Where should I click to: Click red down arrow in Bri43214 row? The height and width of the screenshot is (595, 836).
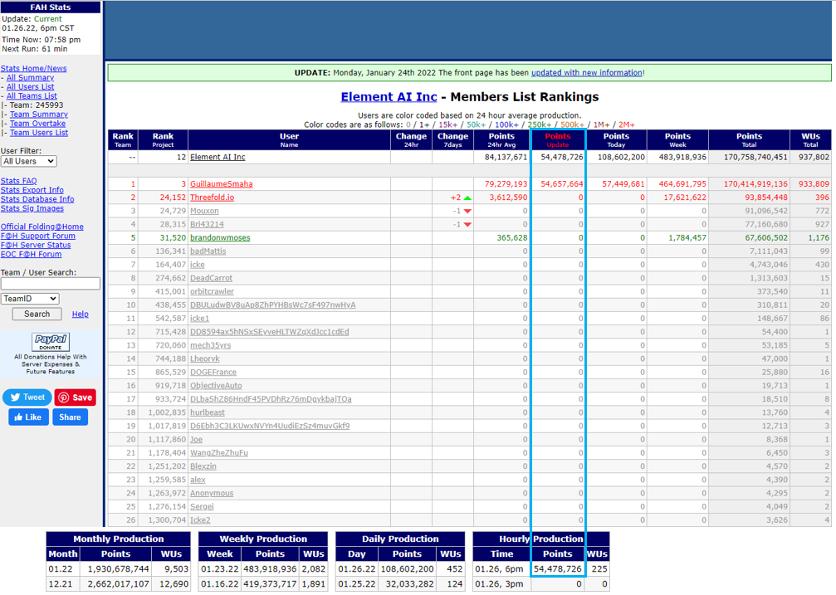point(467,224)
